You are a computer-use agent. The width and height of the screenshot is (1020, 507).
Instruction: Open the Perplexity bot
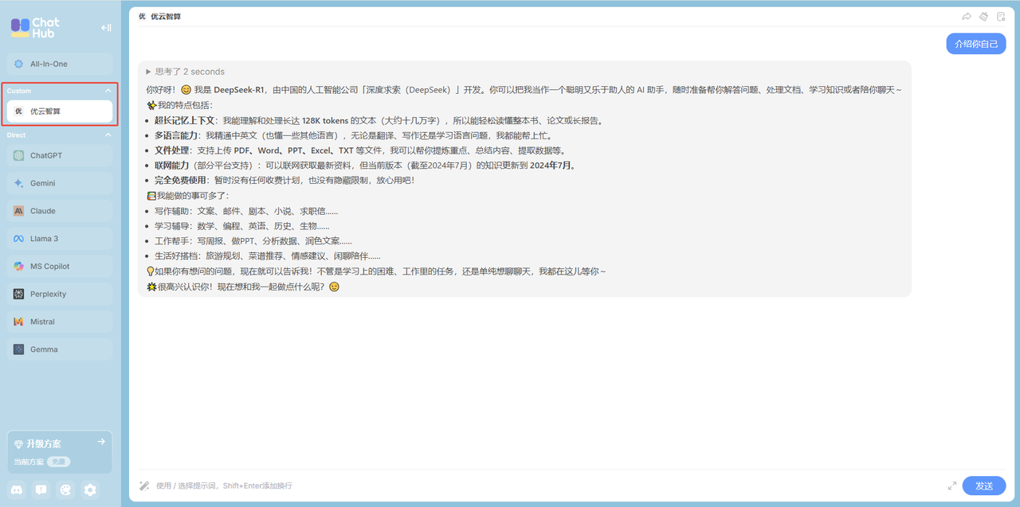pyautogui.click(x=60, y=294)
